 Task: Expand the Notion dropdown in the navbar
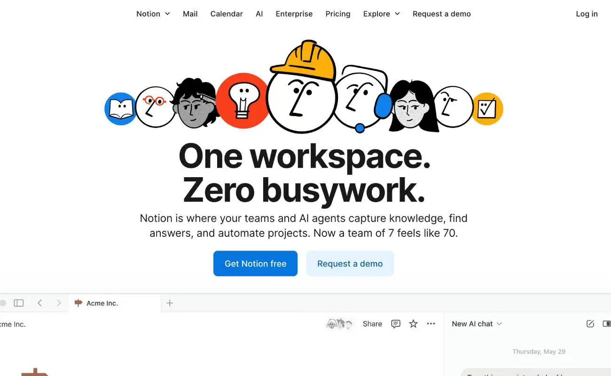point(153,14)
